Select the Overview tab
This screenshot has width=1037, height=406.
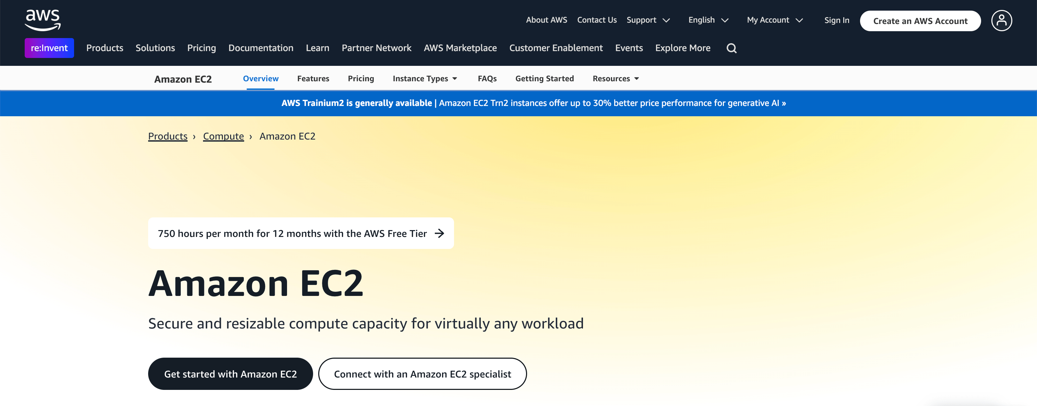point(261,79)
